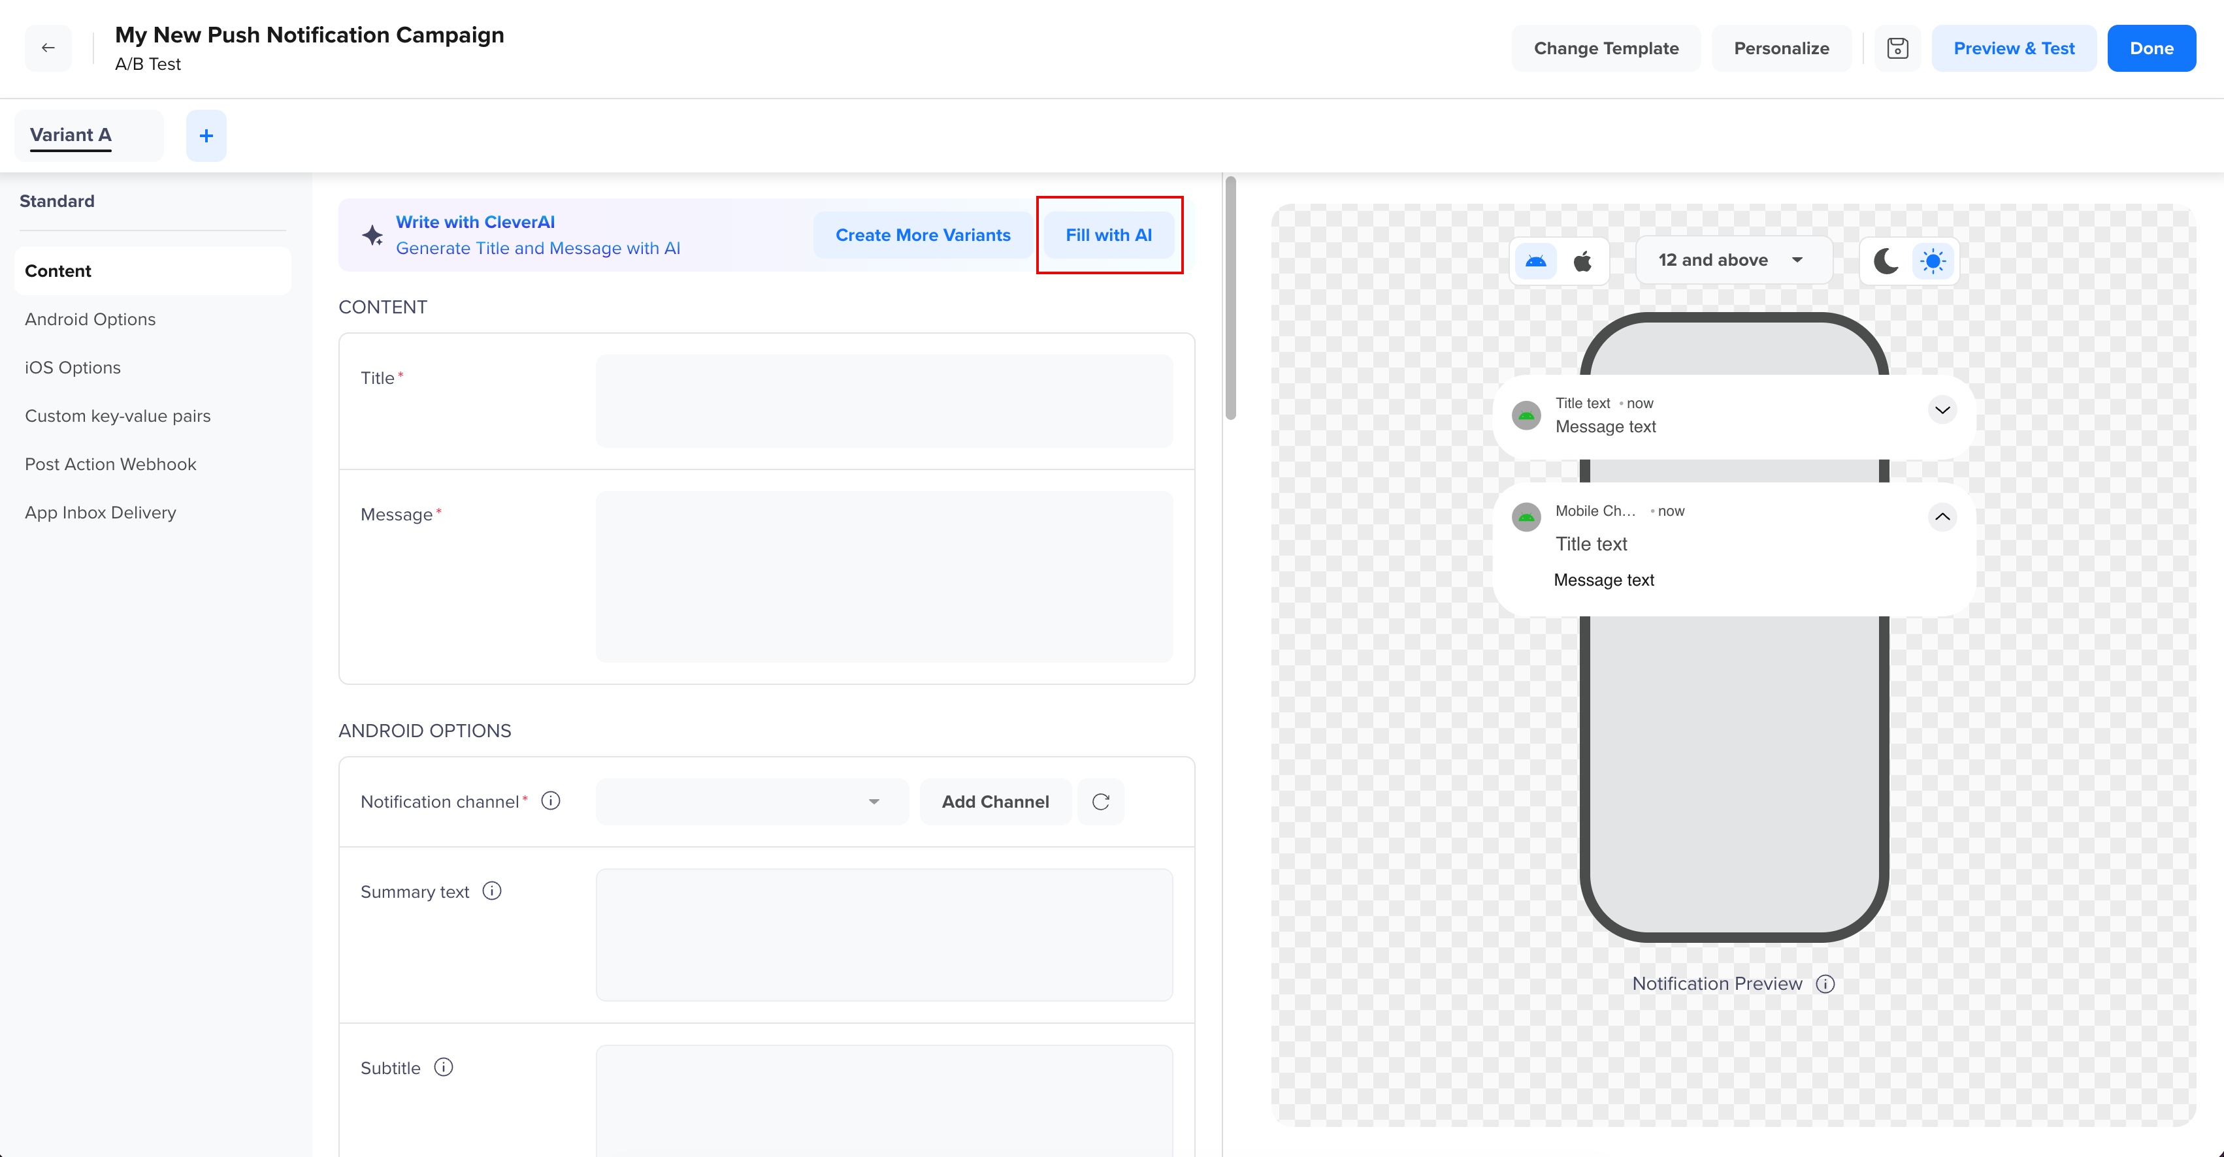Click app icon in collapsed notification
2224x1157 pixels.
pos(1526,415)
